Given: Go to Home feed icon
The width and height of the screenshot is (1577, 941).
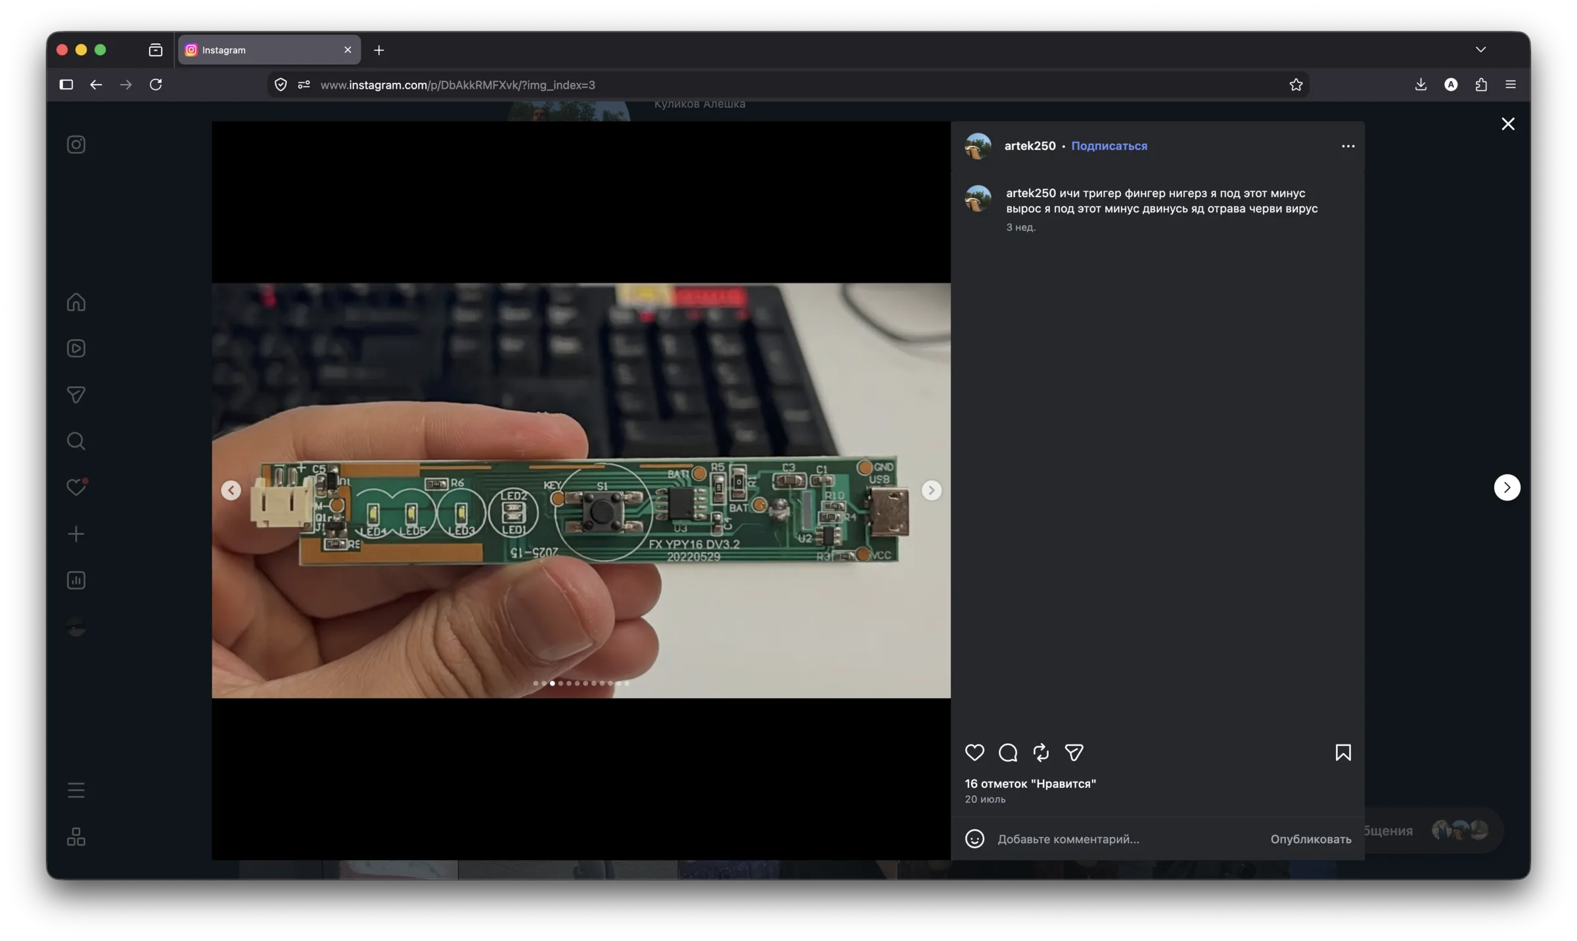Looking at the screenshot, I should tap(76, 302).
